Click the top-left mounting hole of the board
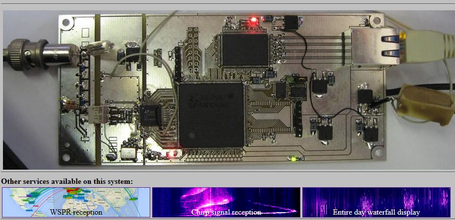The image size is (455, 220). 67,22
